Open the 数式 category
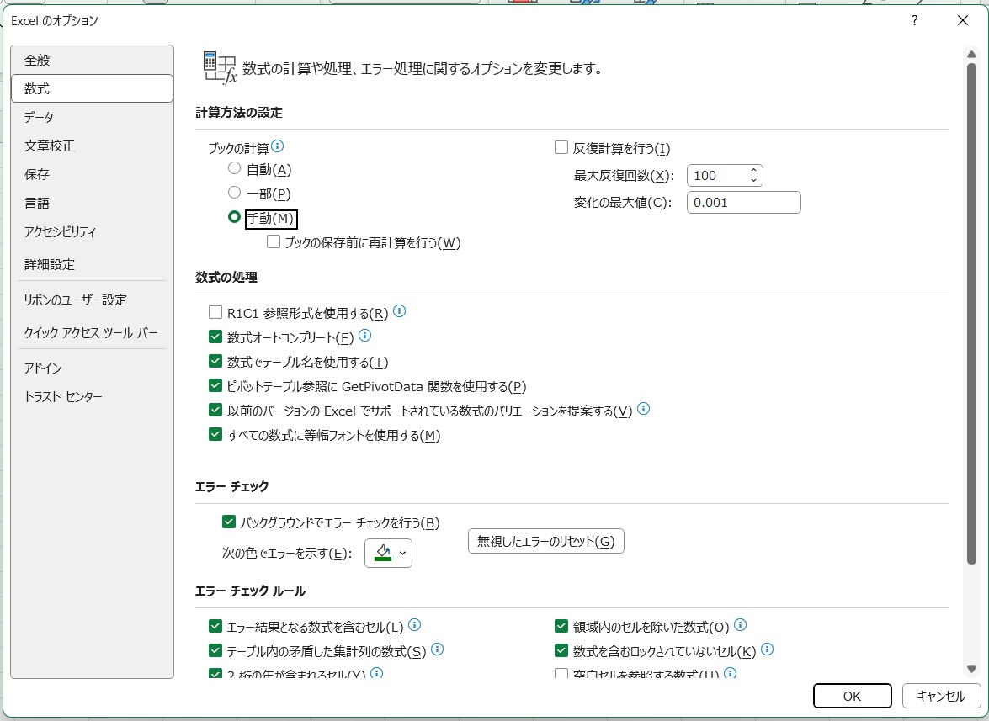 [92, 88]
